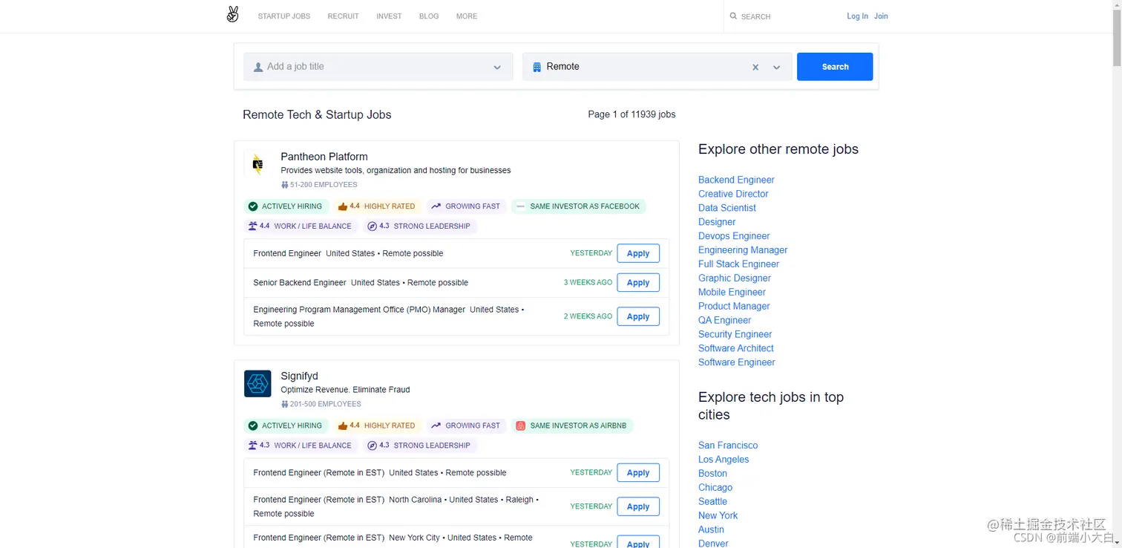
Task: Open Chicago tech jobs link
Action: (715, 488)
